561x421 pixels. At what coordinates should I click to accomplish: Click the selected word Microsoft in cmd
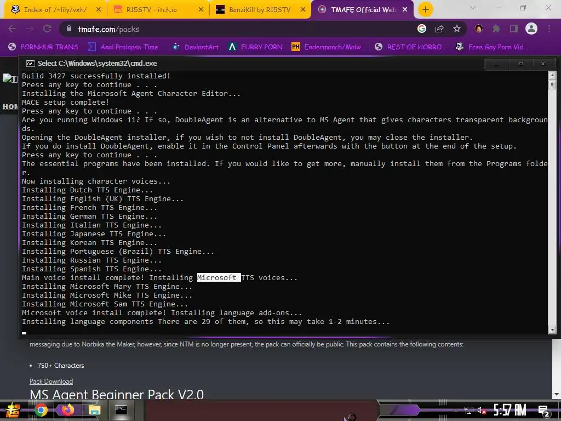pyautogui.click(x=219, y=278)
